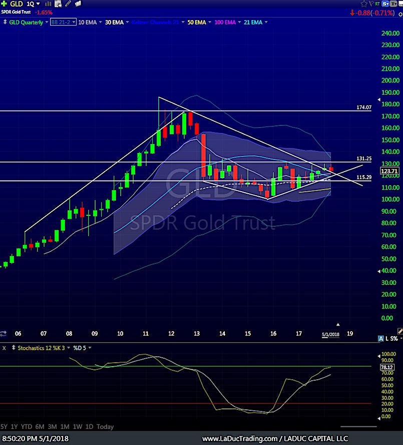Click the share chart folder icon
Viewport: 403px width, 445px height.
(78, 4)
